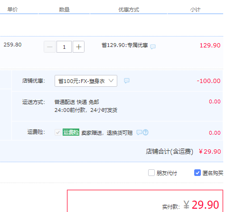The height and width of the screenshot is (212, 226).
Task: Click the 省129.90:专属优惠 discount text
Action: [125, 45]
